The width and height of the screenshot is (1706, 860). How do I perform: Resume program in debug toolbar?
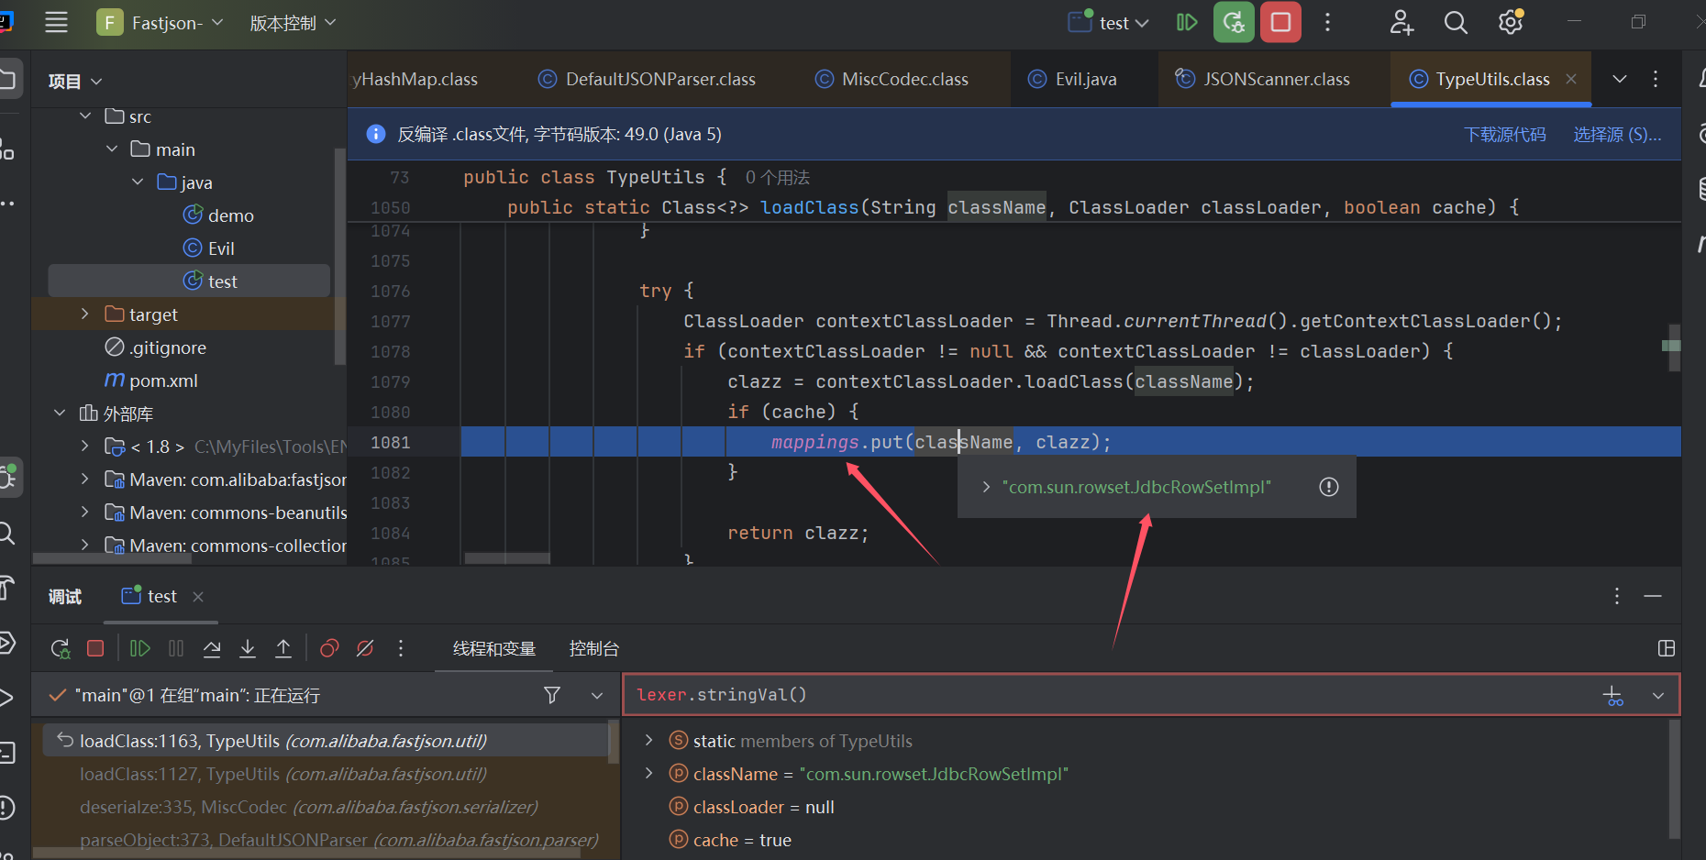139,649
